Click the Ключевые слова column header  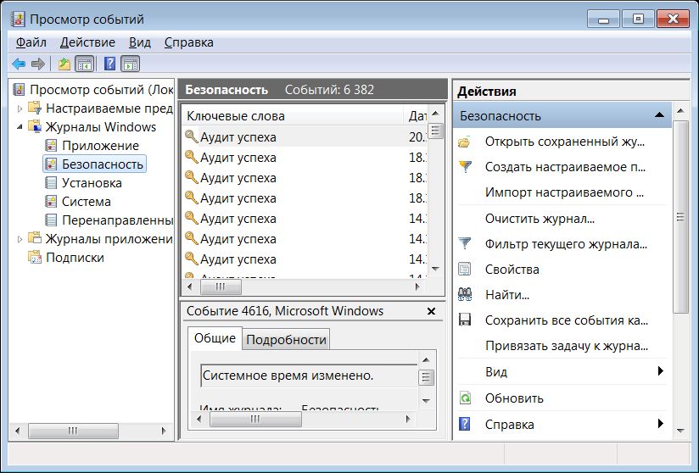(293, 116)
